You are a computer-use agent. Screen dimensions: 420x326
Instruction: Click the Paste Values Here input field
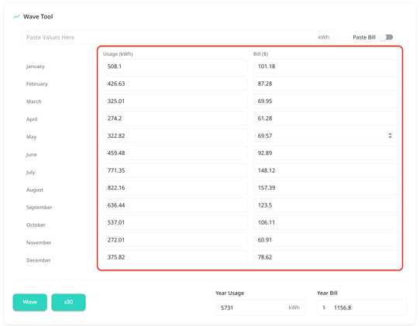point(178,37)
